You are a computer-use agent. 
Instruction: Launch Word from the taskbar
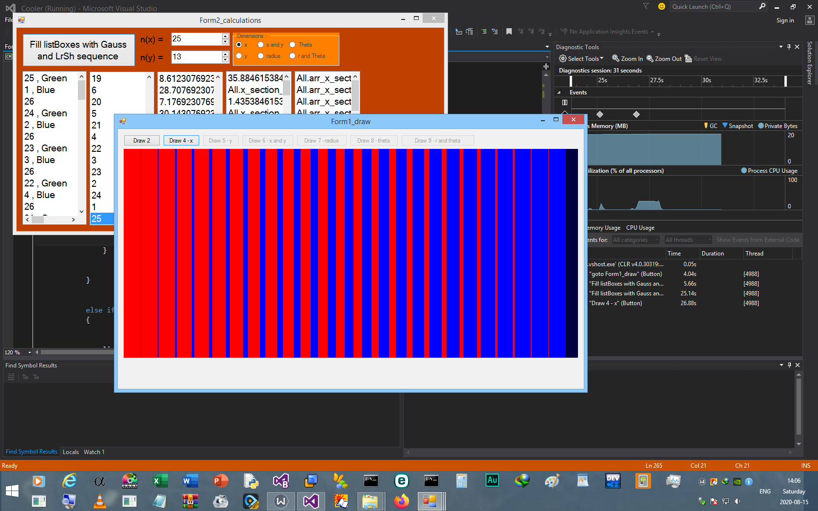tap(190, 481)
